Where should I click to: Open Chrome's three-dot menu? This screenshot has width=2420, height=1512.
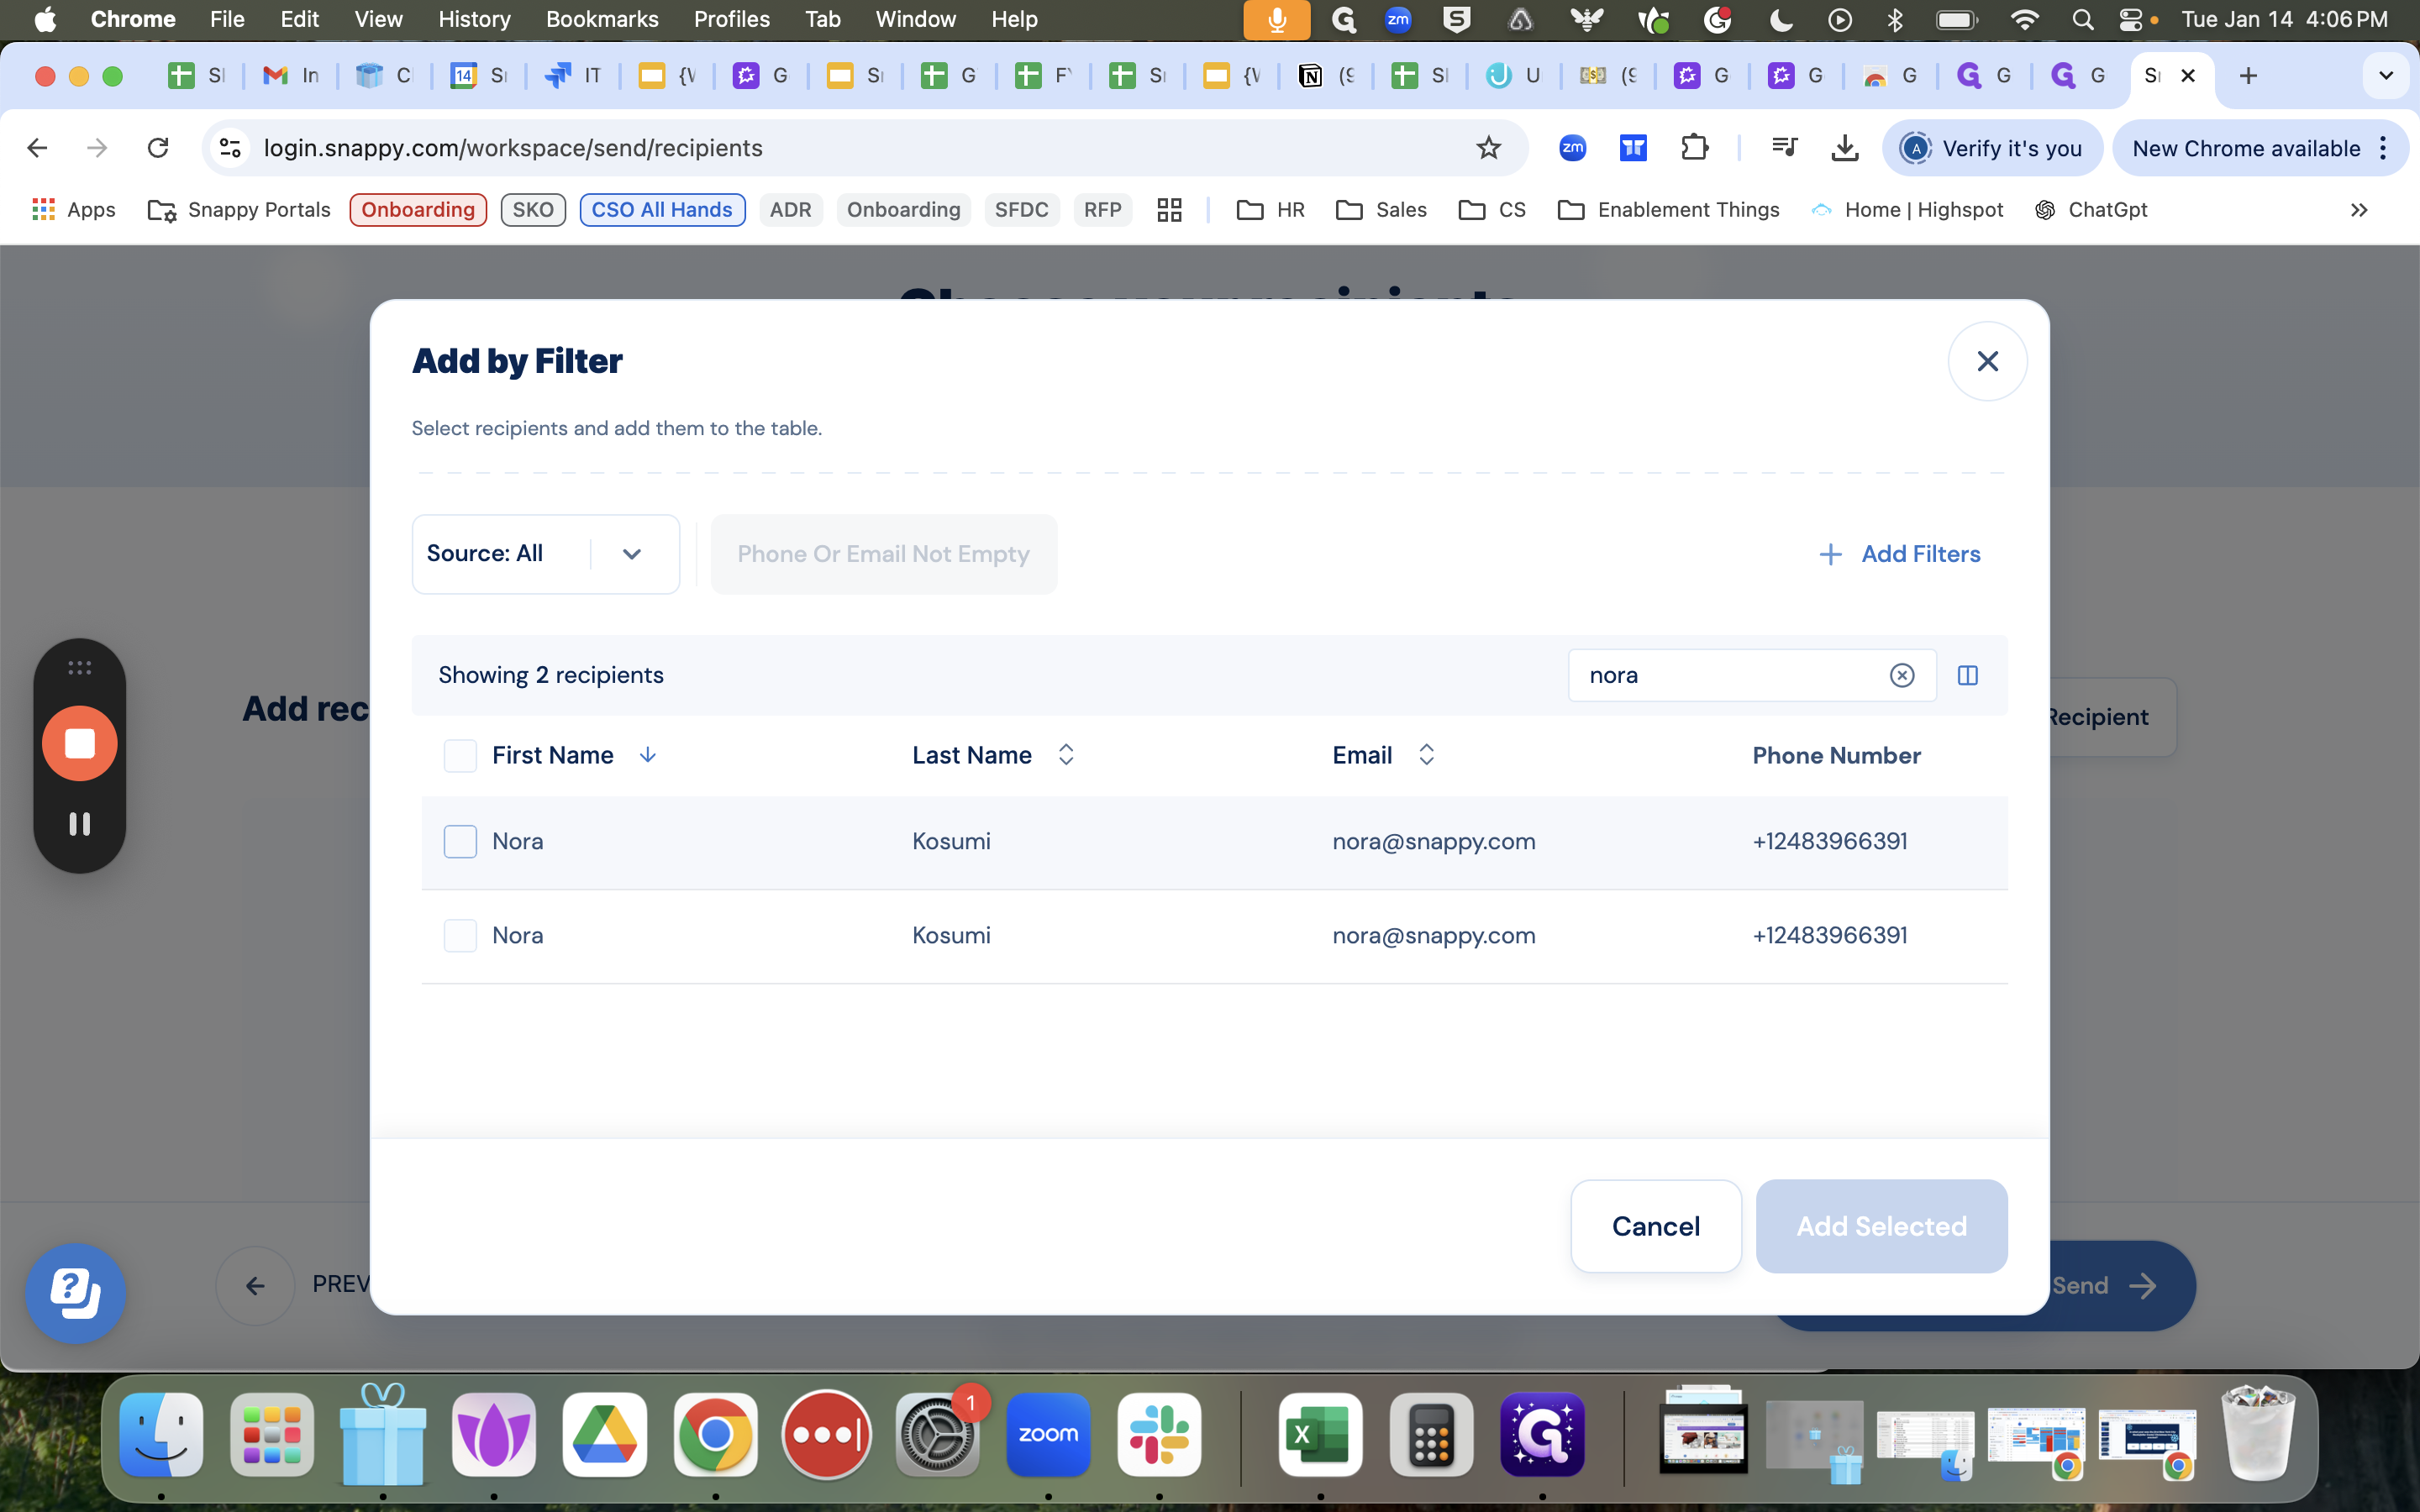2384,148
